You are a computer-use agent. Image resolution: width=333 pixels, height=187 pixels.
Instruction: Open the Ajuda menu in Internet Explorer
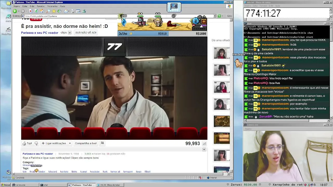[62, 6]
